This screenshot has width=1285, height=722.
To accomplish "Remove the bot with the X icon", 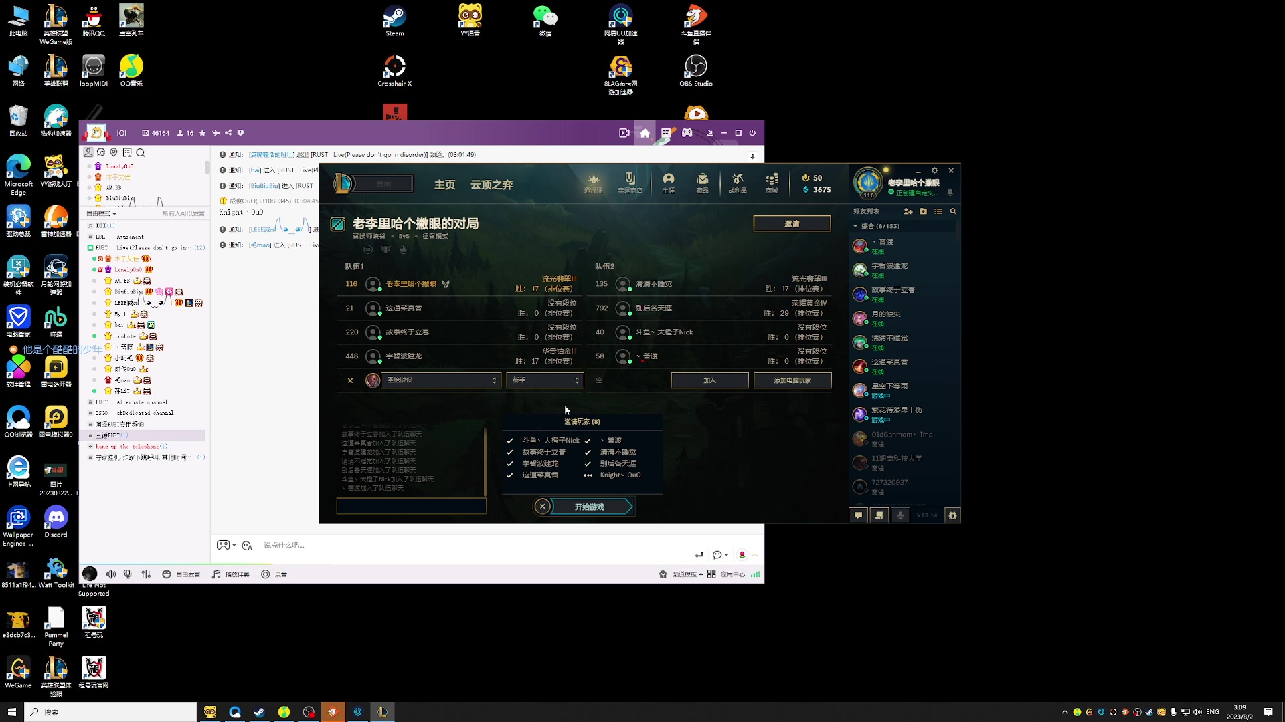I will pyautogui.click(x=350, y=380).
